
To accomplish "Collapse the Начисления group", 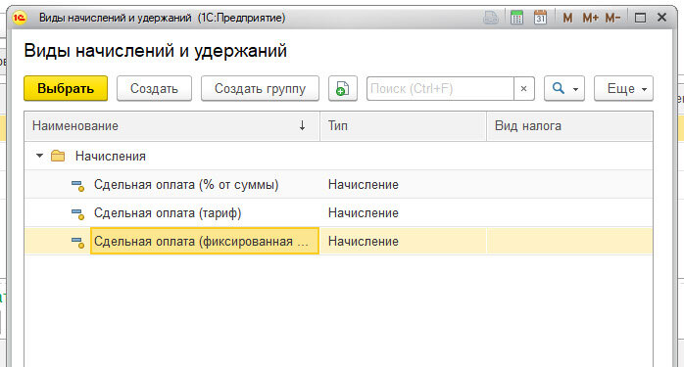I will (39, 156).
